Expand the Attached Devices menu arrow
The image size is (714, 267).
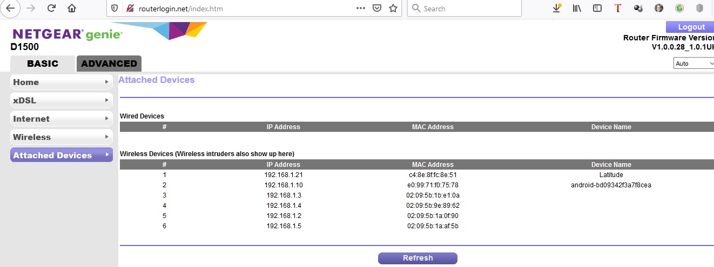tap(107, 155)
